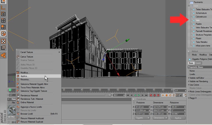Toggle automatic keyframing button
Image resolution: width=212 pixels, height=125 pixels.
click(155, 95)
